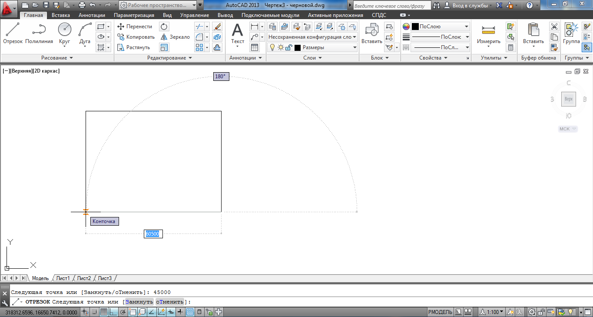The image size is (593, 317).
Task: Click the ellipse drawing tool icon
Action: point(101,37)
